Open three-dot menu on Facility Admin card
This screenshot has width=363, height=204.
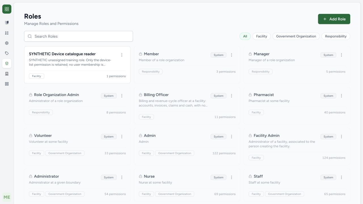[341, 137]
